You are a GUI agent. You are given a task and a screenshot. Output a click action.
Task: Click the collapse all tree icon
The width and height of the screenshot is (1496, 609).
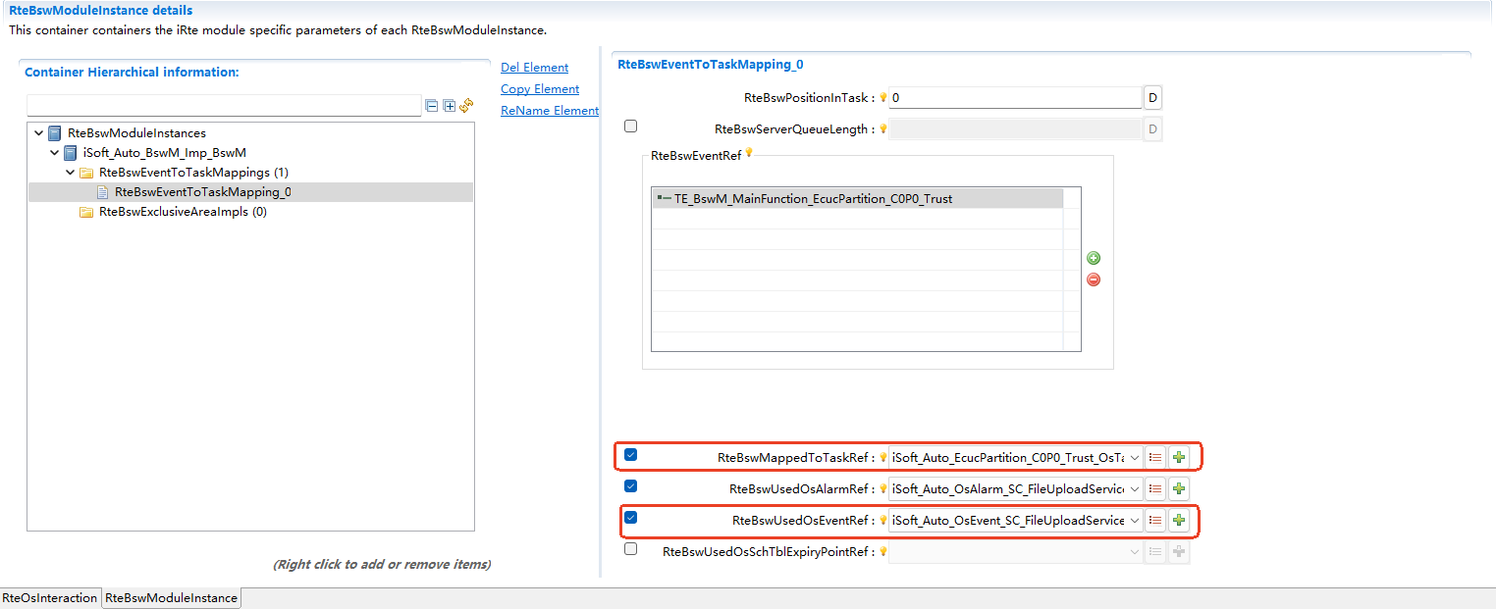pos(432,106)
